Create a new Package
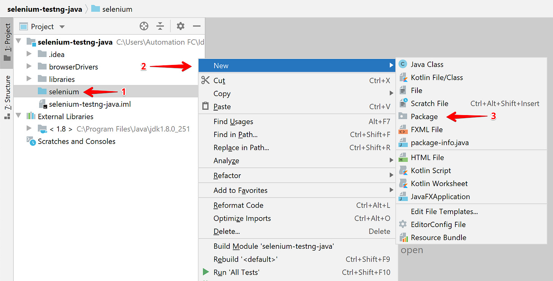This screenshot has height=281, width=553. pyautogui.click(x=471, y=116)
